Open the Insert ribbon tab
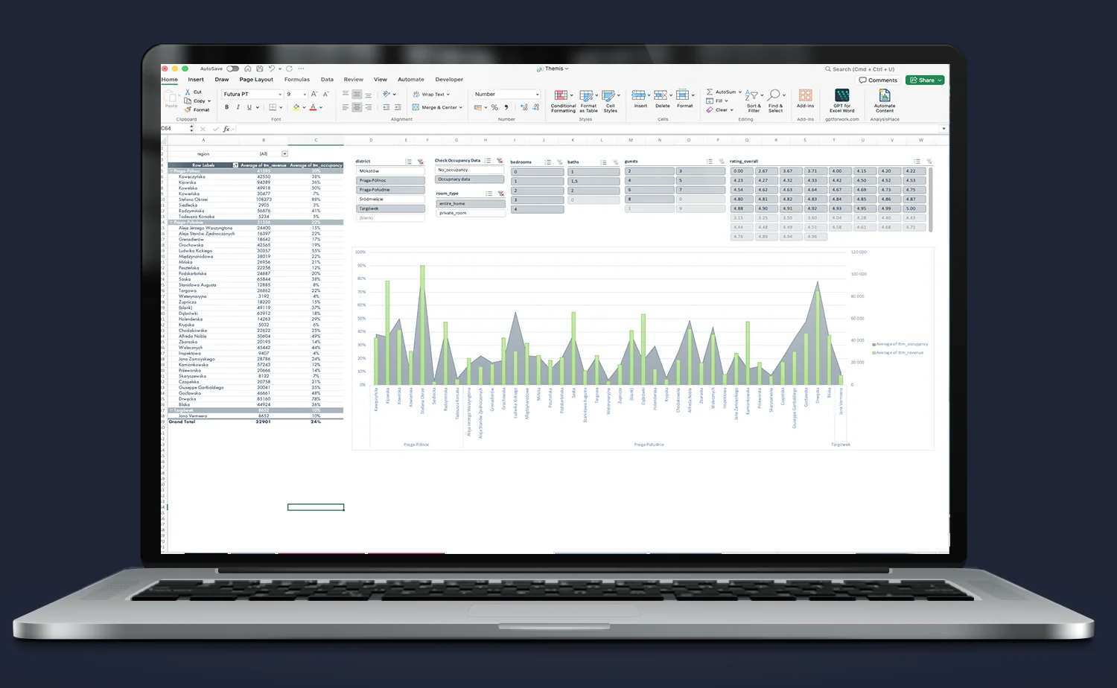Viewport: 1117px width, 688px height. click(196, 80)
